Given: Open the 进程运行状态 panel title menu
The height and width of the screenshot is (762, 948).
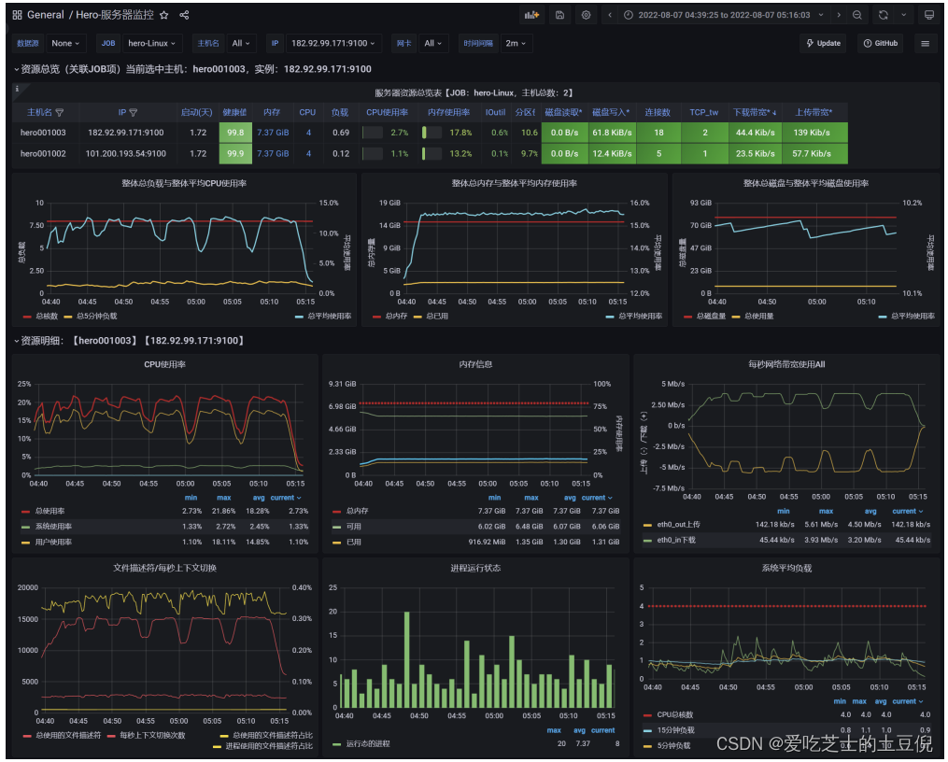Looking at the screenshot, I should click(475, 569).
